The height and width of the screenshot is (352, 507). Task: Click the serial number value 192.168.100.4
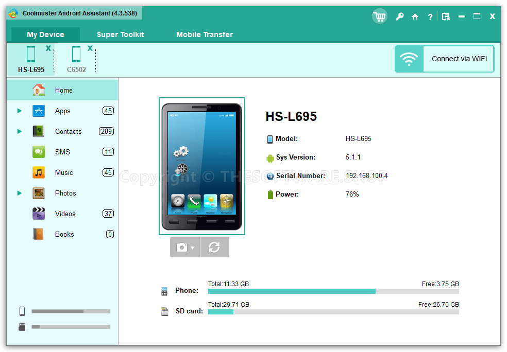coord(367,175)
